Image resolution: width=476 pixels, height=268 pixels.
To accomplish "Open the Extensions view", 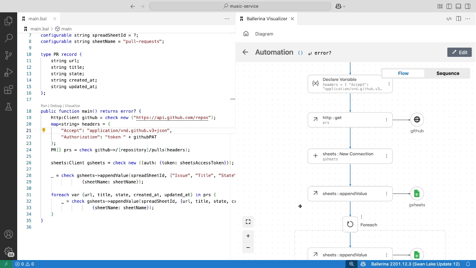I will pyautogui.click(x=8, y=89).
